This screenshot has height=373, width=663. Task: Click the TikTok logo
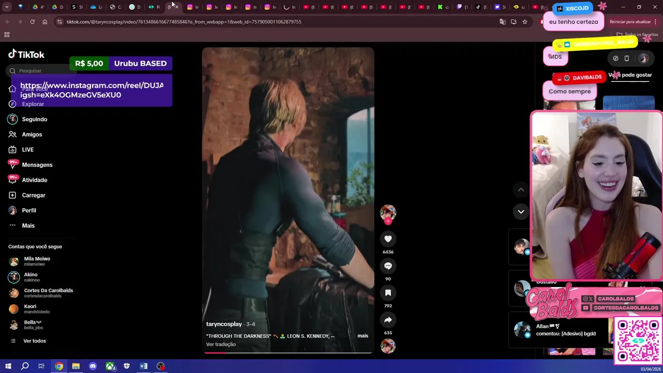click(x=26, y=54)
